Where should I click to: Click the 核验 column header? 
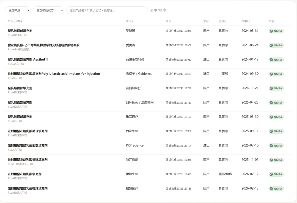pos(271,21)
